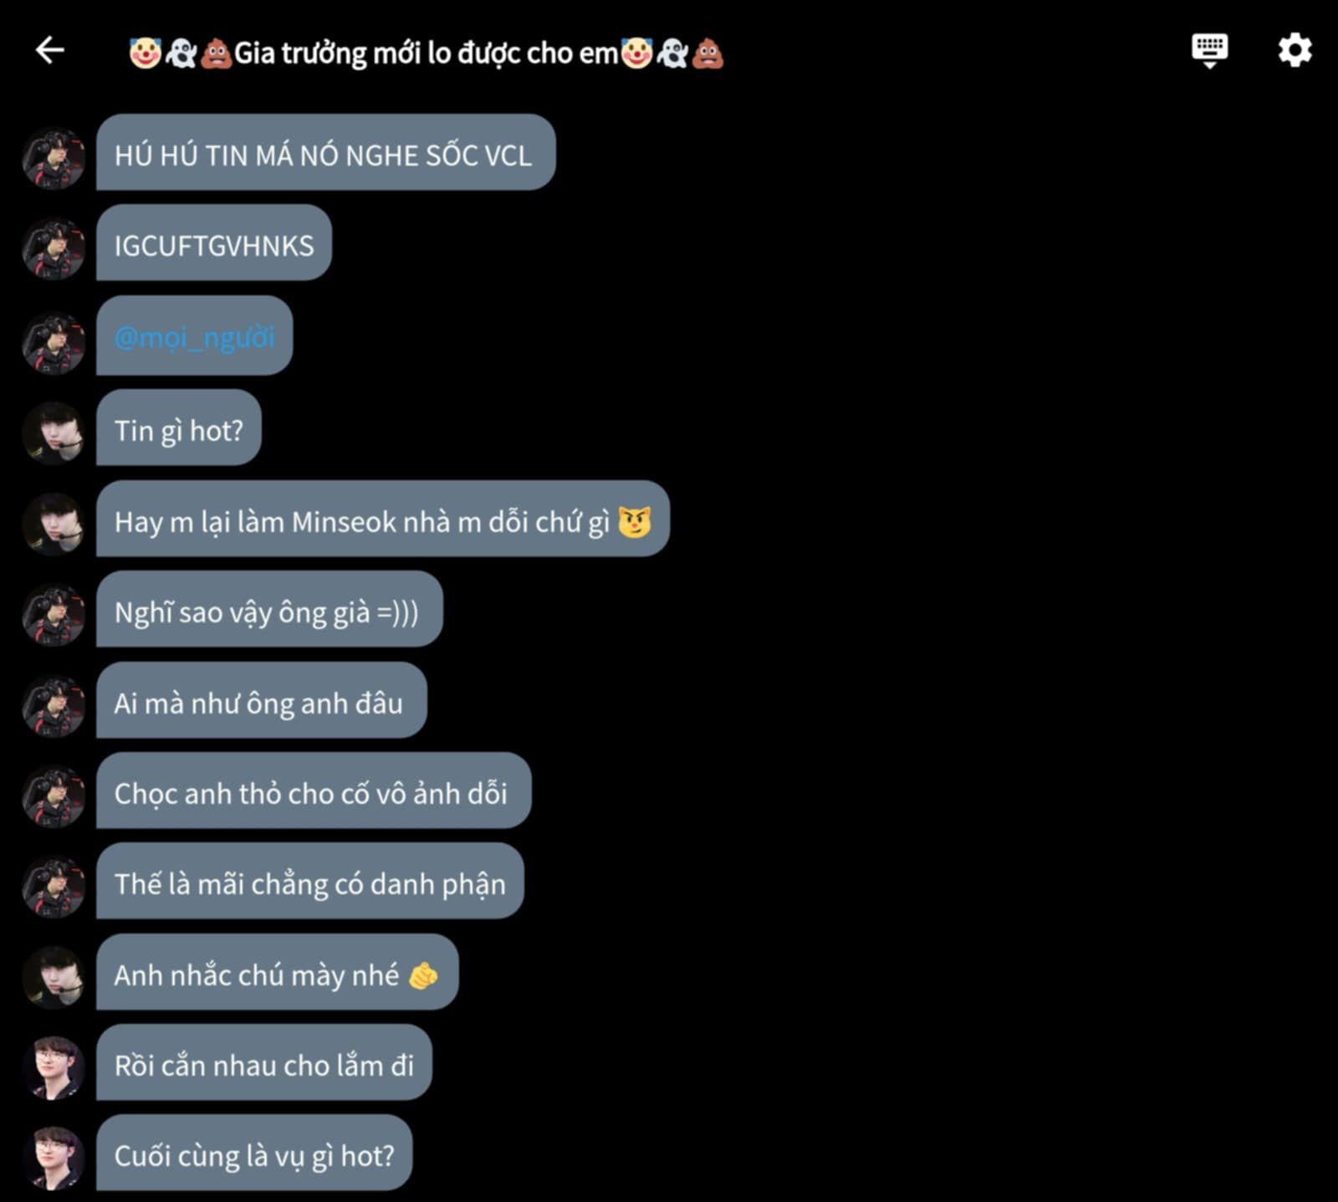Go back using the arrow icon
The height and width of the screenshot is (1202, 1338).
point(49,50)
